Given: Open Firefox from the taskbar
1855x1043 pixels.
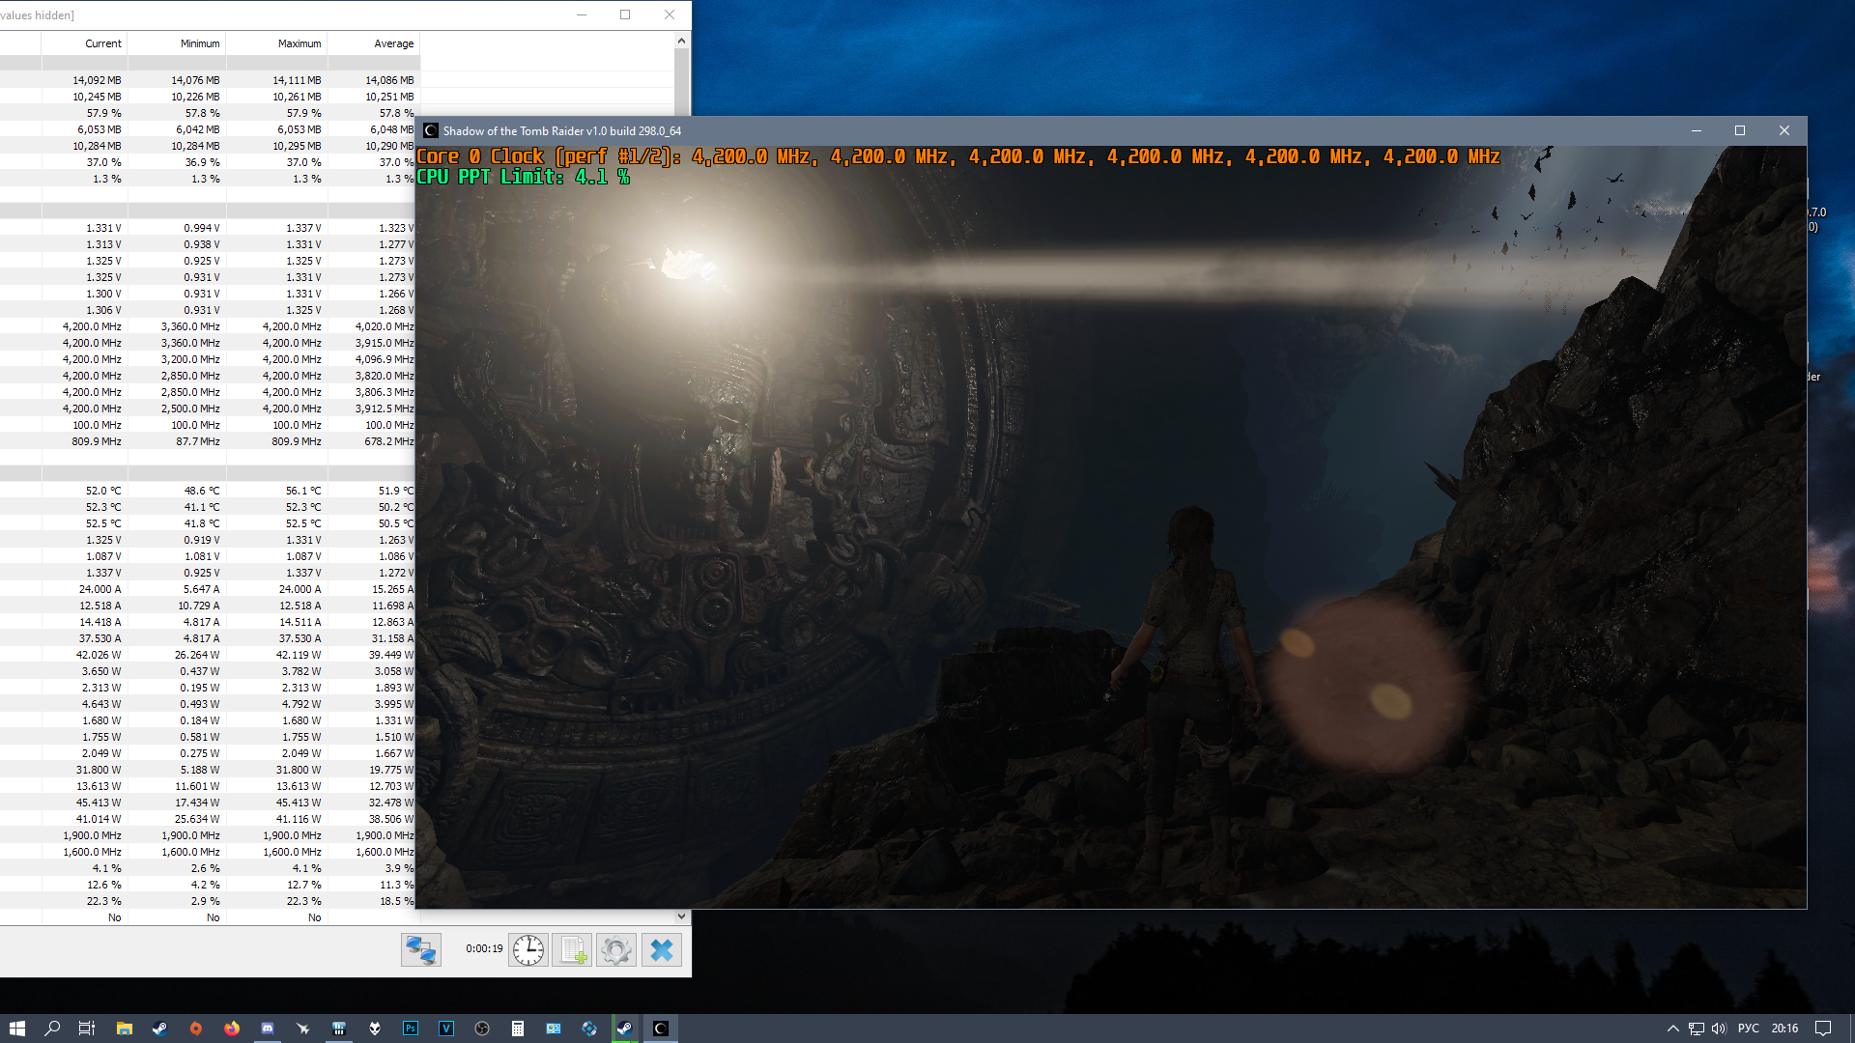Looking at the screenshot, I should coord(232,1029).
